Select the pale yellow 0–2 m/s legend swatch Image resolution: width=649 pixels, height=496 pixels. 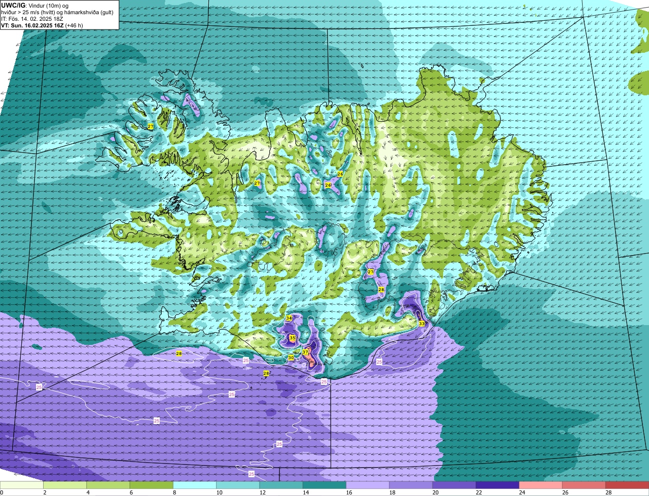pos(22,485)
